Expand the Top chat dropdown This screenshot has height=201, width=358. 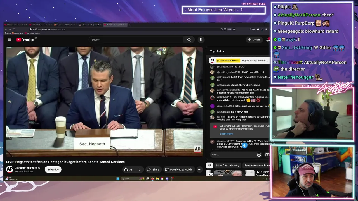(x=217, y=51)
